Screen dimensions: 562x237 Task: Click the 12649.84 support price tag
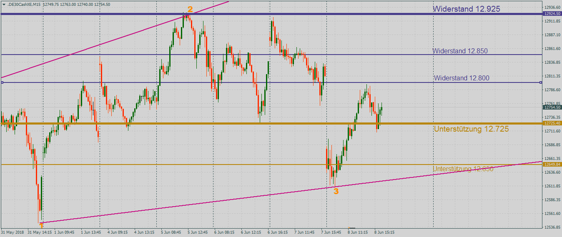coord(552,164)
